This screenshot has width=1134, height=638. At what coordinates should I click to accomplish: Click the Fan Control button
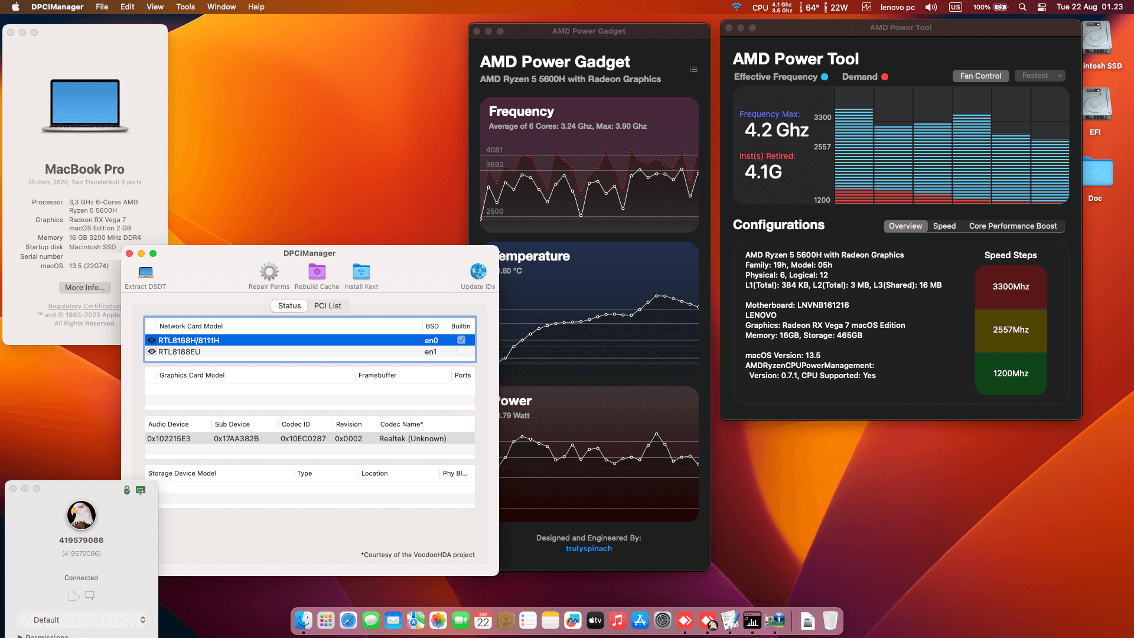point(980,76)
